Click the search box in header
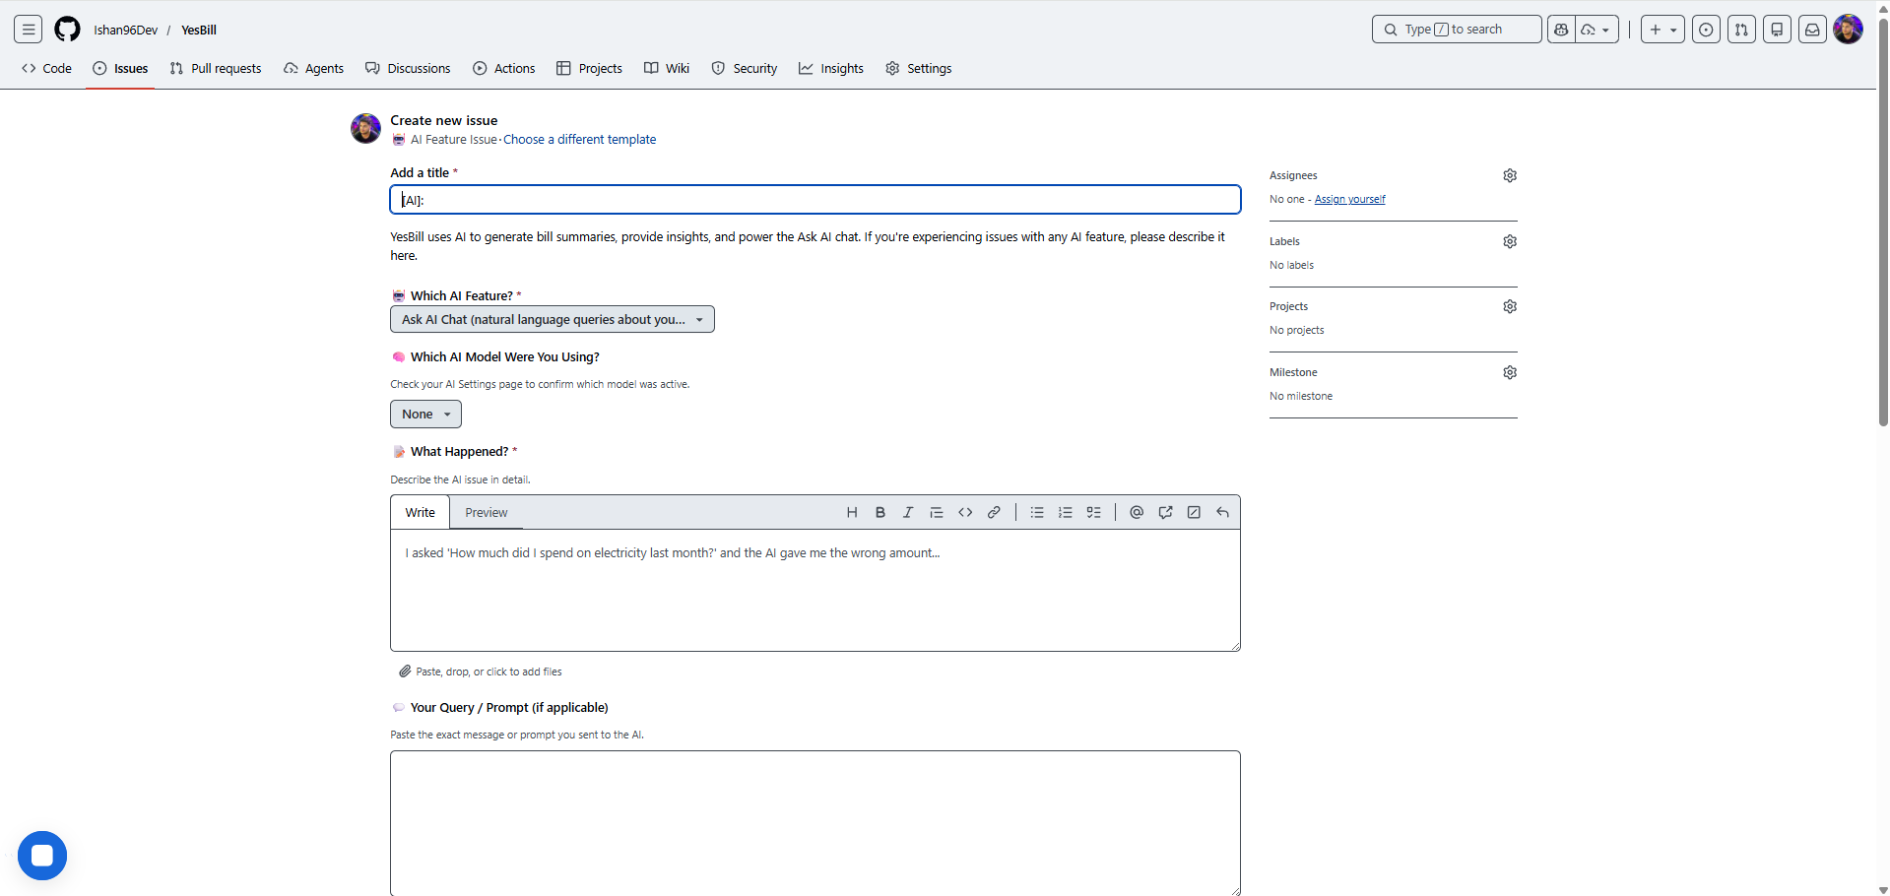This screenshot has width=1890, height=896. pos(1457,30)
